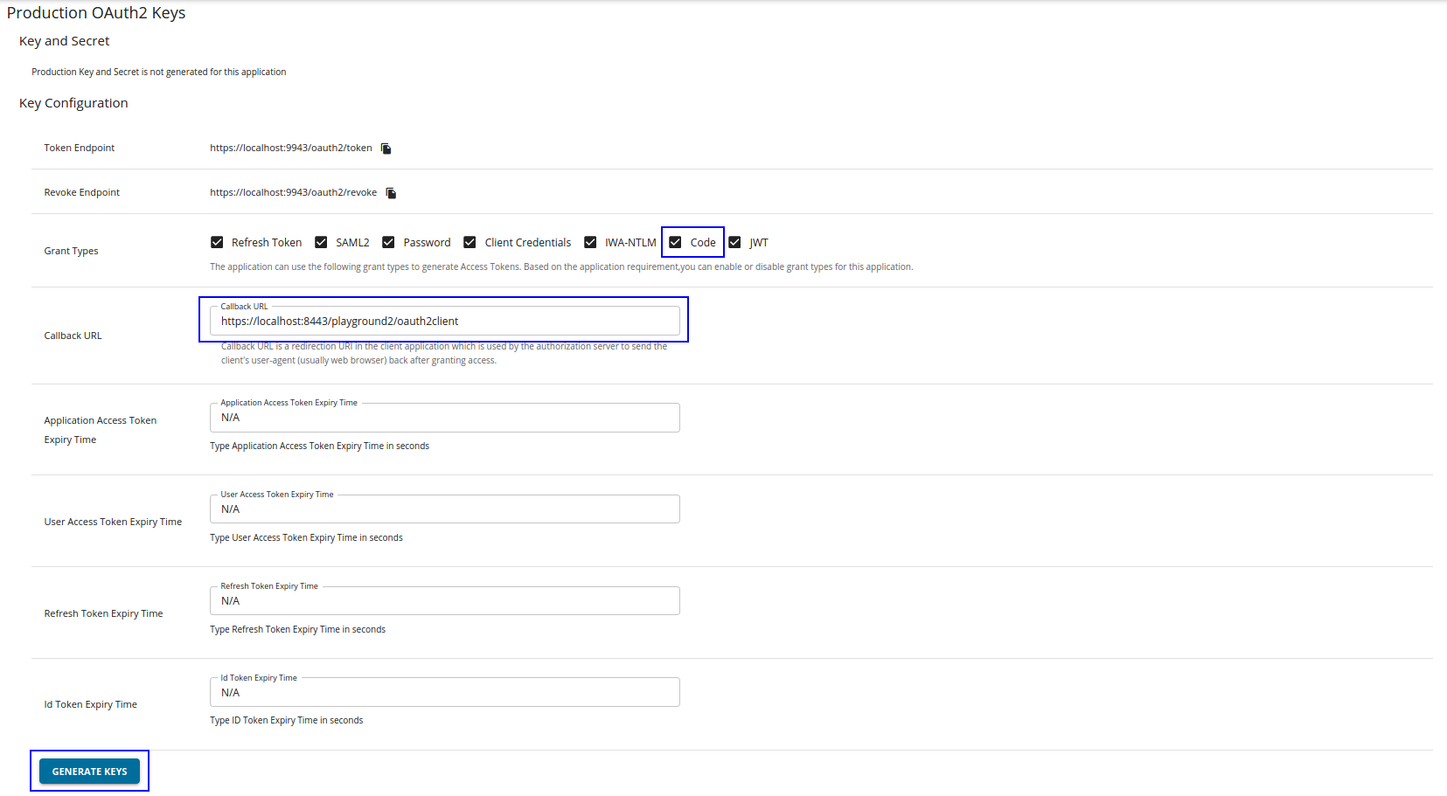Click the Id Token Expiry Time field
The height and width of the screenshot is (796, 1447).
(x=444, y=691)
